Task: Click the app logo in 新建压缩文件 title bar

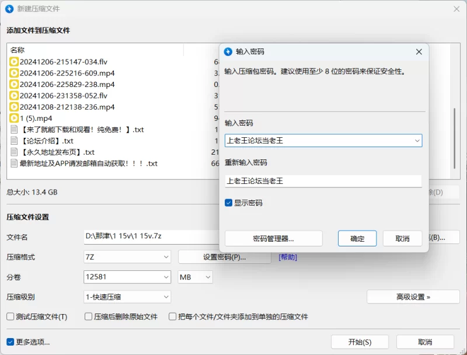Action: (9, 9)
